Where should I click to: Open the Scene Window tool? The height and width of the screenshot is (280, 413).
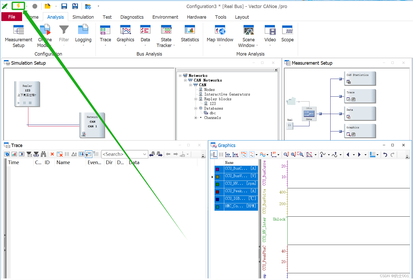(248, 36)
